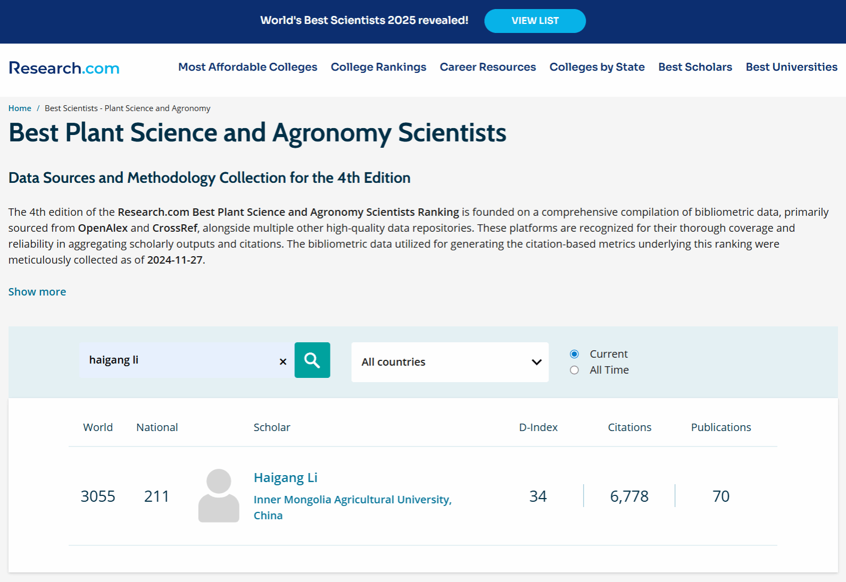Go to Best Scholars section
Viewport: 846px width, 582px height.
(695, 67)
